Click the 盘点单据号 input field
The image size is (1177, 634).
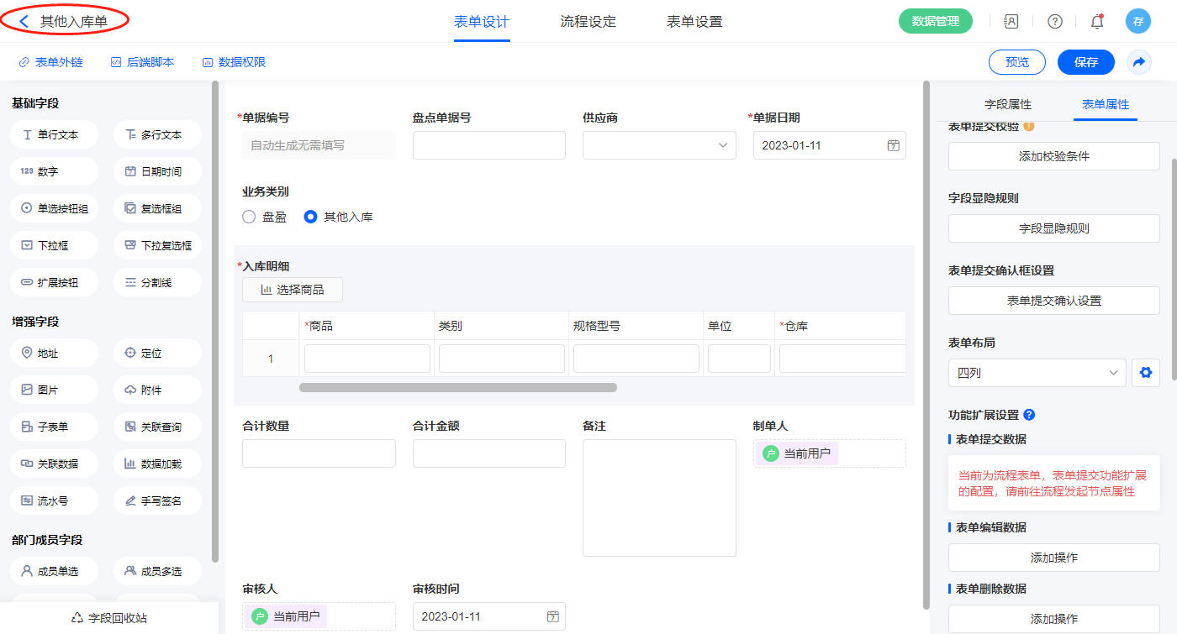tap(488, 145)
